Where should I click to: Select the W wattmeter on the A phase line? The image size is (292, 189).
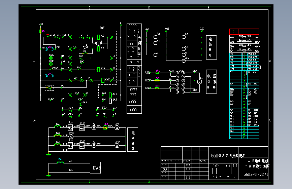point(94,128)
